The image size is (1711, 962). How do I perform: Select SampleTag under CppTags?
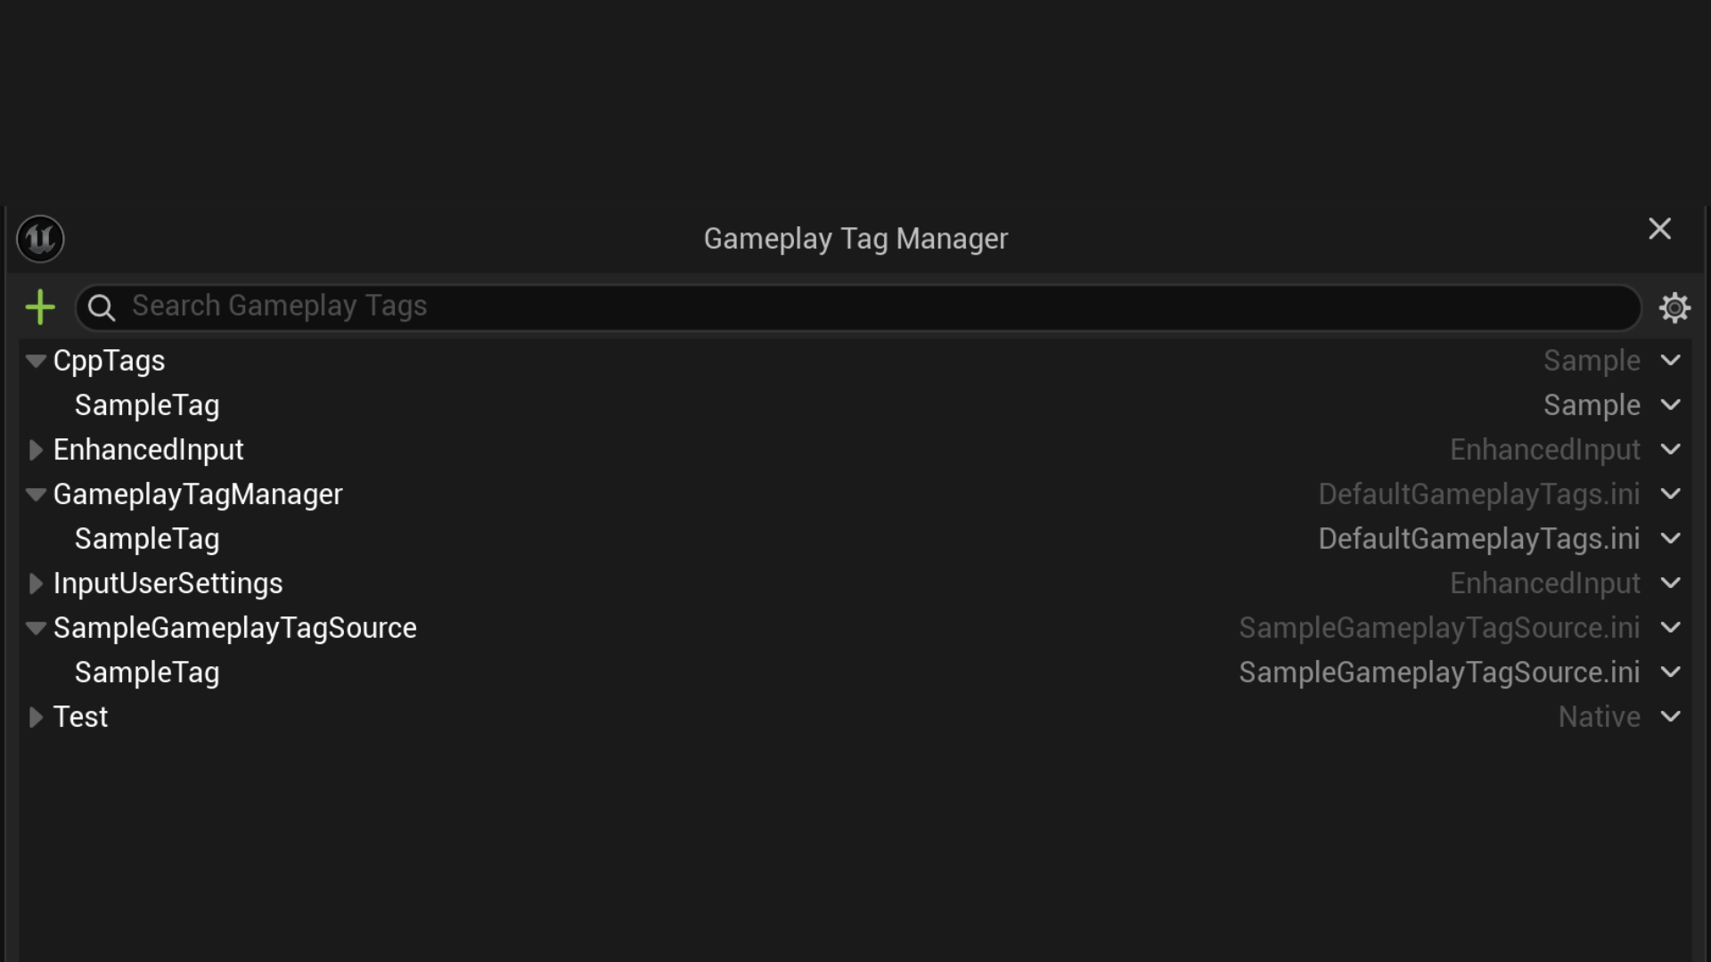point(147,405)
